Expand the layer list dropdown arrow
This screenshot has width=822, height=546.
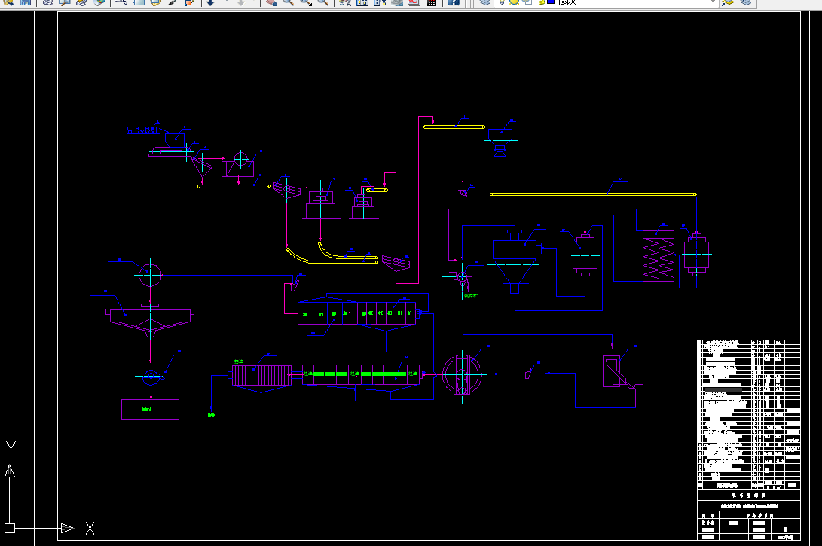(x=713, y=2)
